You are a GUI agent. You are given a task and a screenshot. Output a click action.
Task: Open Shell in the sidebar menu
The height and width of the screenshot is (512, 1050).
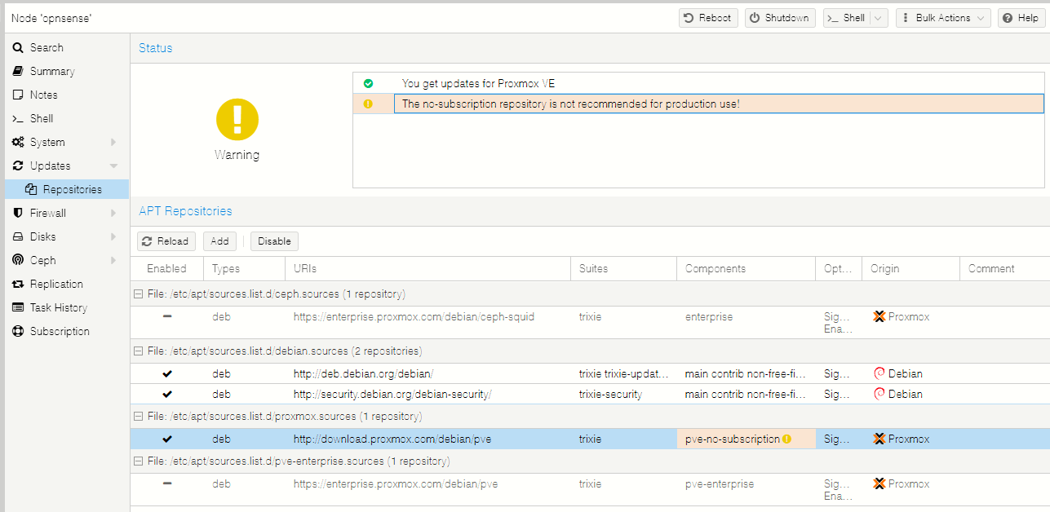tap(67, 118)
